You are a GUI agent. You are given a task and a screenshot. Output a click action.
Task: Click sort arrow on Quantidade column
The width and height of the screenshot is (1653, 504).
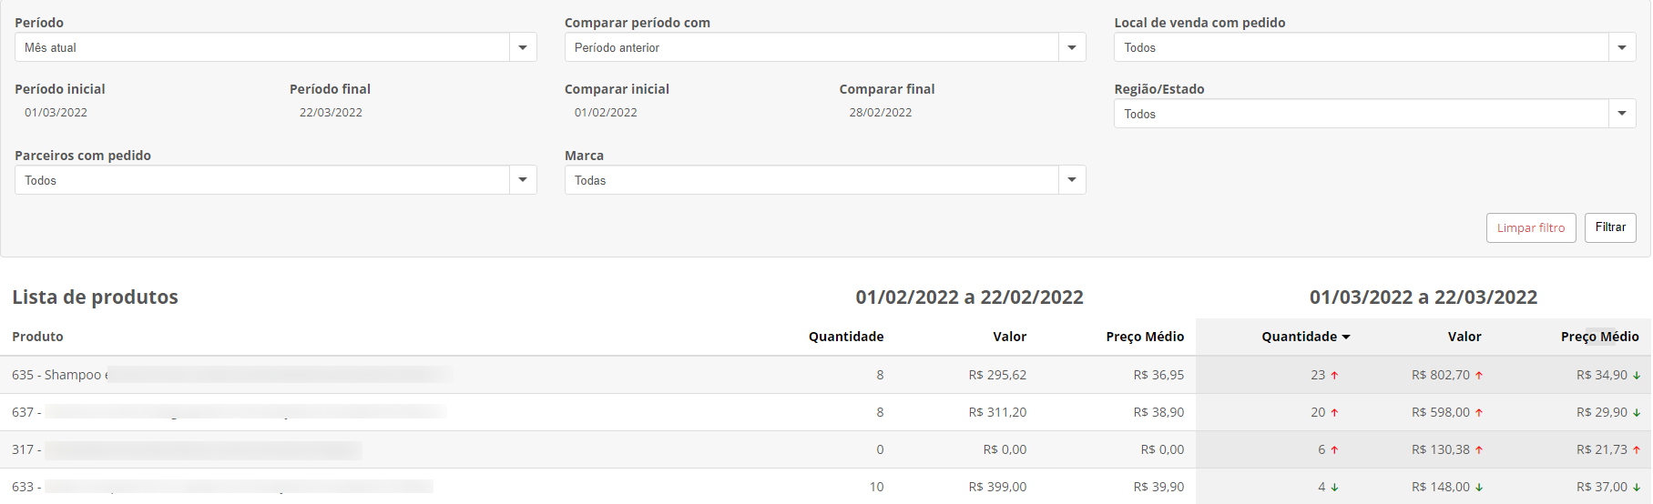pos(1346,338)
